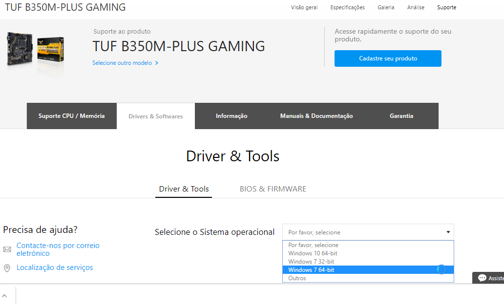The image size is (504, 306).
Task: Select the BIOS & FIRMWARE sub-tab
Action: tap(273, 189)
